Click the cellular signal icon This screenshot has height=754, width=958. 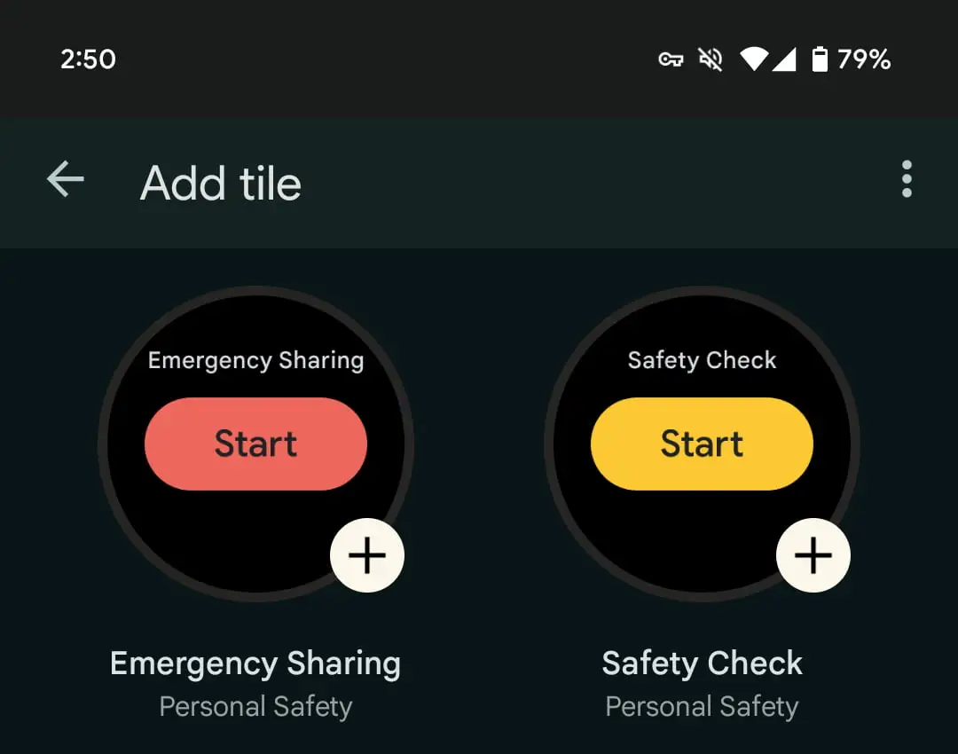pyautogui.click(x=784, y=59)
